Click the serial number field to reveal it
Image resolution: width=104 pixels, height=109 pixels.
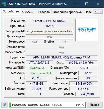(x=50, y=31)
